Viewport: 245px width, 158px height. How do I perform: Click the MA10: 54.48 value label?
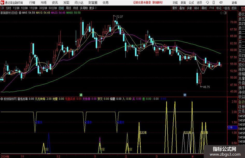(x=43, y=13)
